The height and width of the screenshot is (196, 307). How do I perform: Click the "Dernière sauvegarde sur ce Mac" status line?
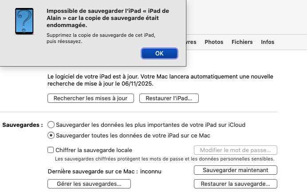[x=104, y=171]
